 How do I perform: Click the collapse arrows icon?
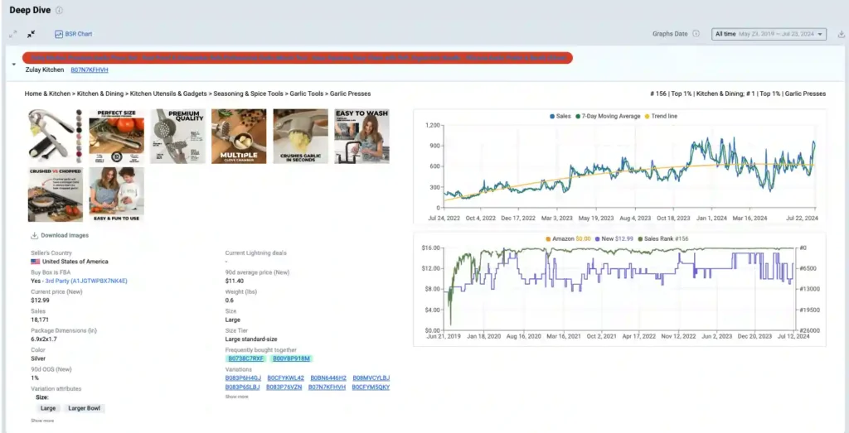pyautogui.click(x=31, y=34)
